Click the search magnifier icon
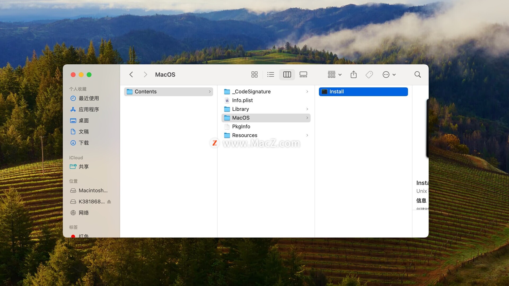Screen dimensions: 509x286 coord(418,74)
